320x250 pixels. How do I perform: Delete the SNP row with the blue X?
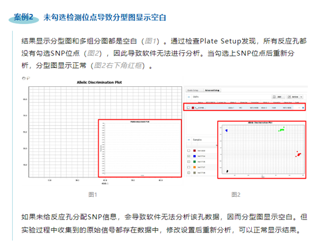303,108
